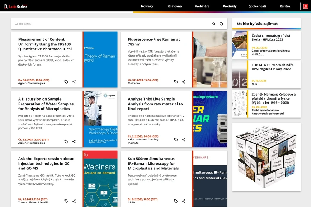Image resolution: width=311 pixels, height=207 pixels.
Task: Open tags on the Microplastics water sample card
Action: (66, 141)
